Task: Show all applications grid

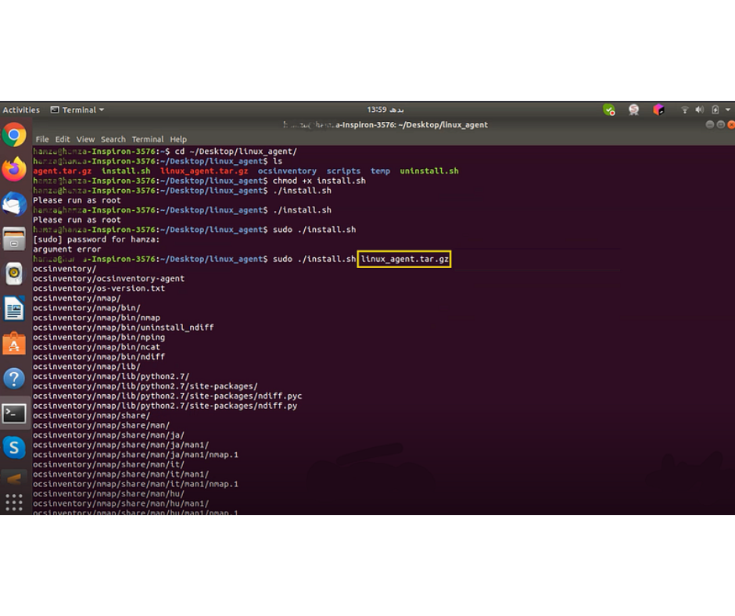Action: tap(14, 502)
